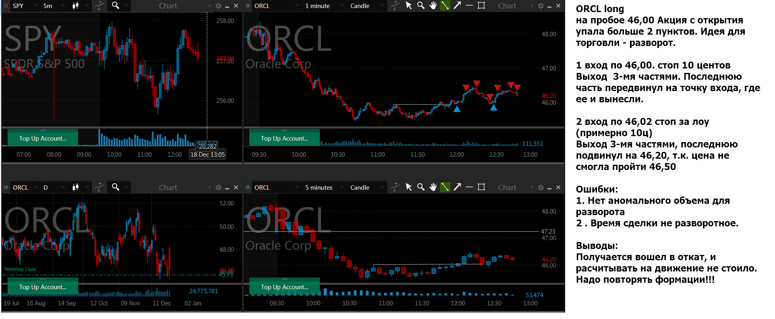Toggle the blue link indicator on ORCL 1 minute chart

pos(248,6)
